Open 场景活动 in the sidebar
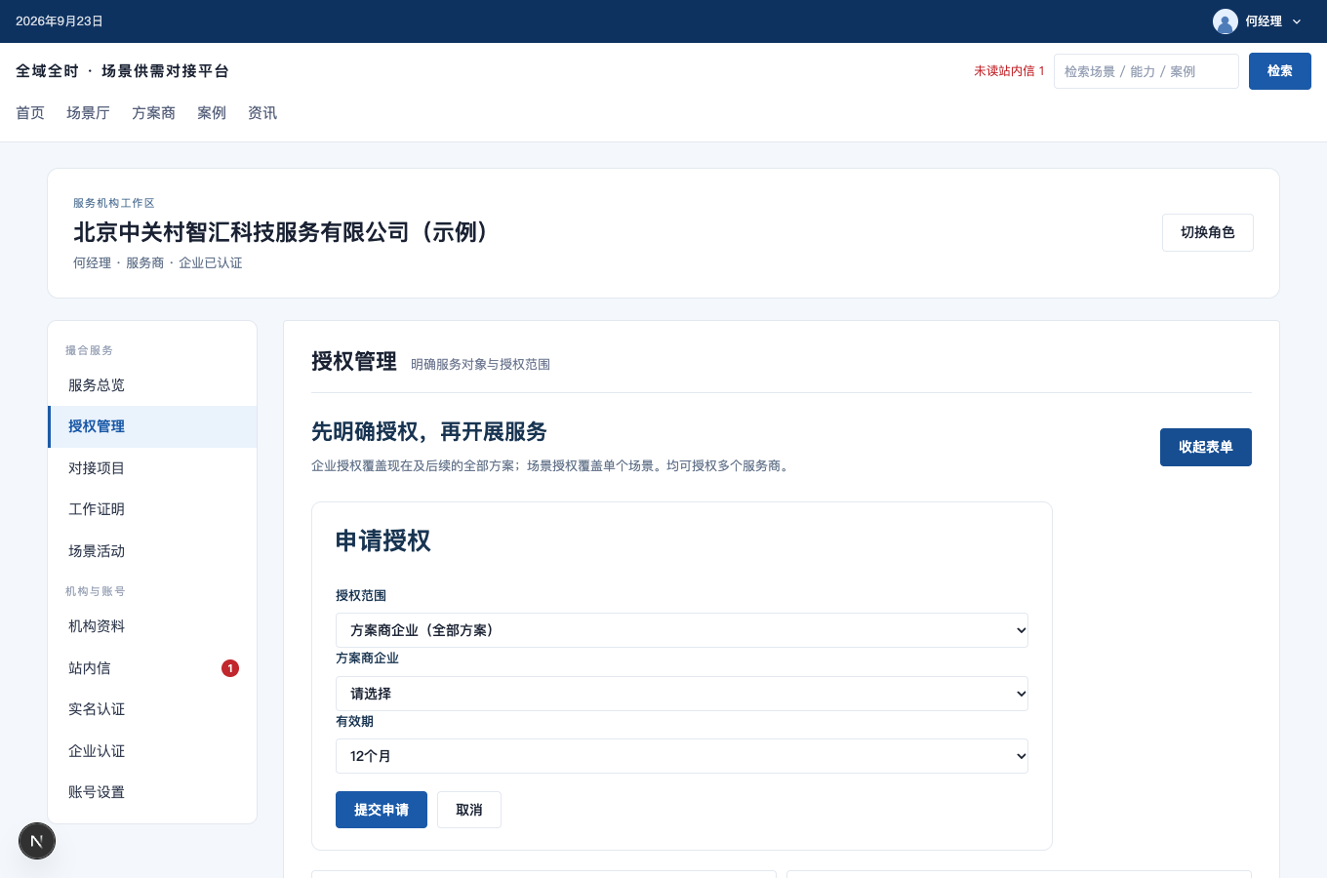The width and height of the screenshot is (1327, 878). (x=153, y=551)
